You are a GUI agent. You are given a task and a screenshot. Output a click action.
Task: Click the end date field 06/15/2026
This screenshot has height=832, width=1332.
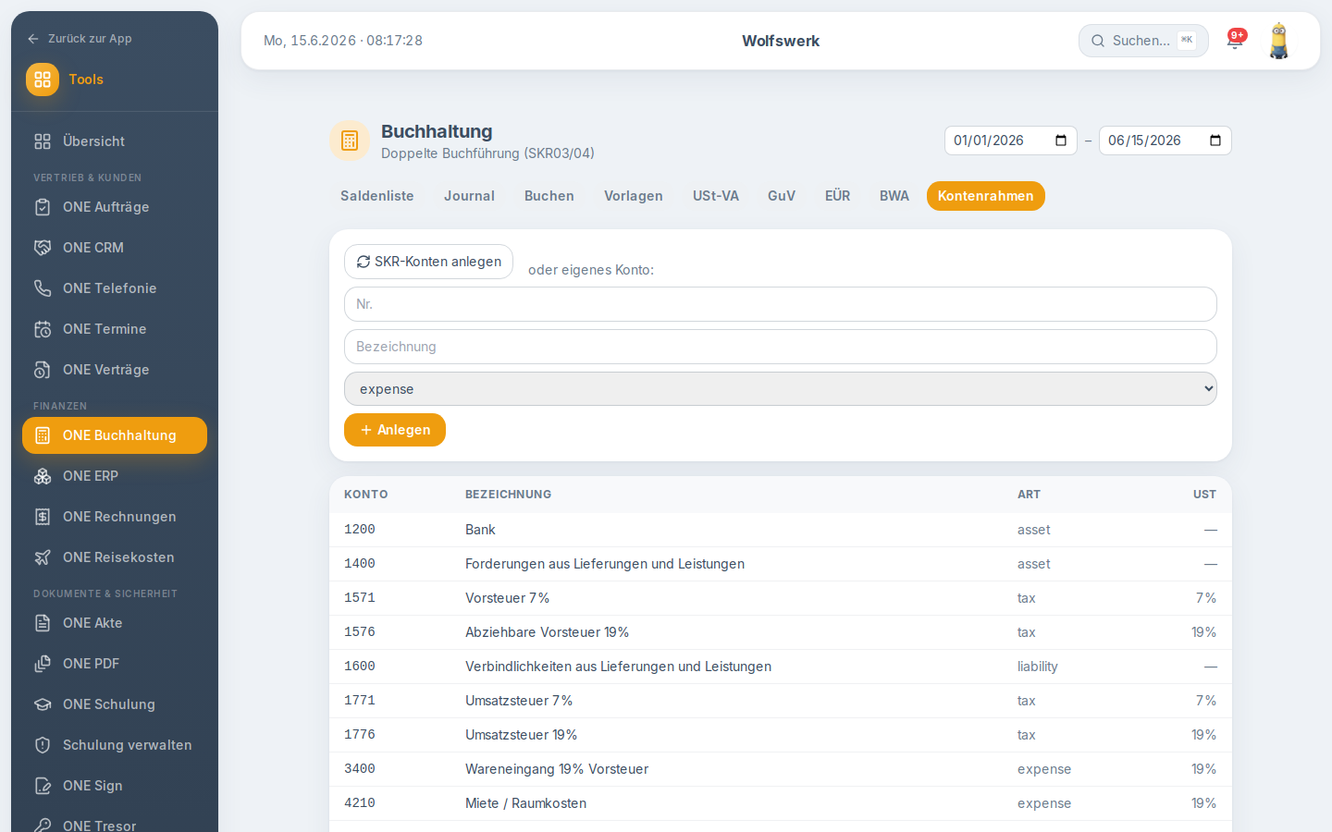pos(1165,141)
